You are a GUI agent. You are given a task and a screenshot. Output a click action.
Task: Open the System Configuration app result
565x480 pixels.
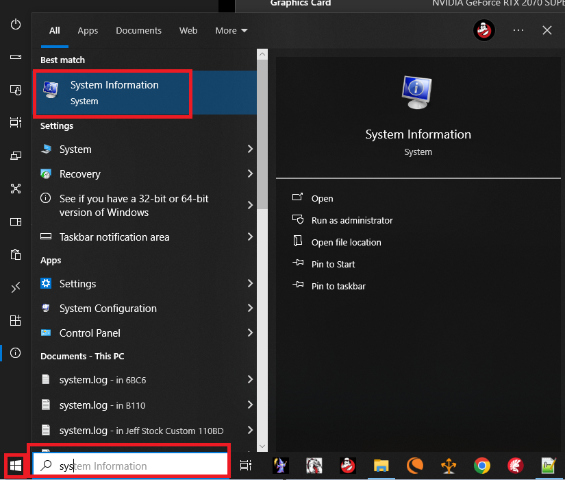[x=144, y=308]
